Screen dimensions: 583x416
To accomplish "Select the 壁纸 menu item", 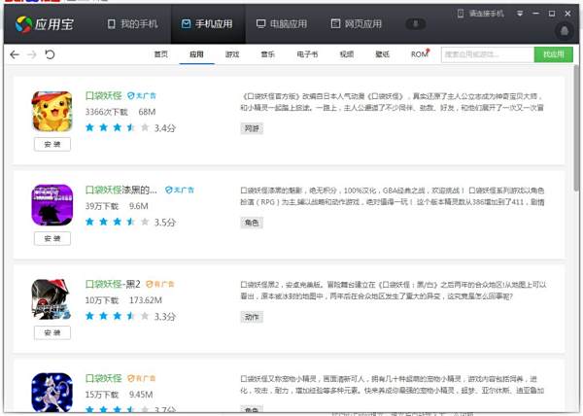I will coord(382,54).
